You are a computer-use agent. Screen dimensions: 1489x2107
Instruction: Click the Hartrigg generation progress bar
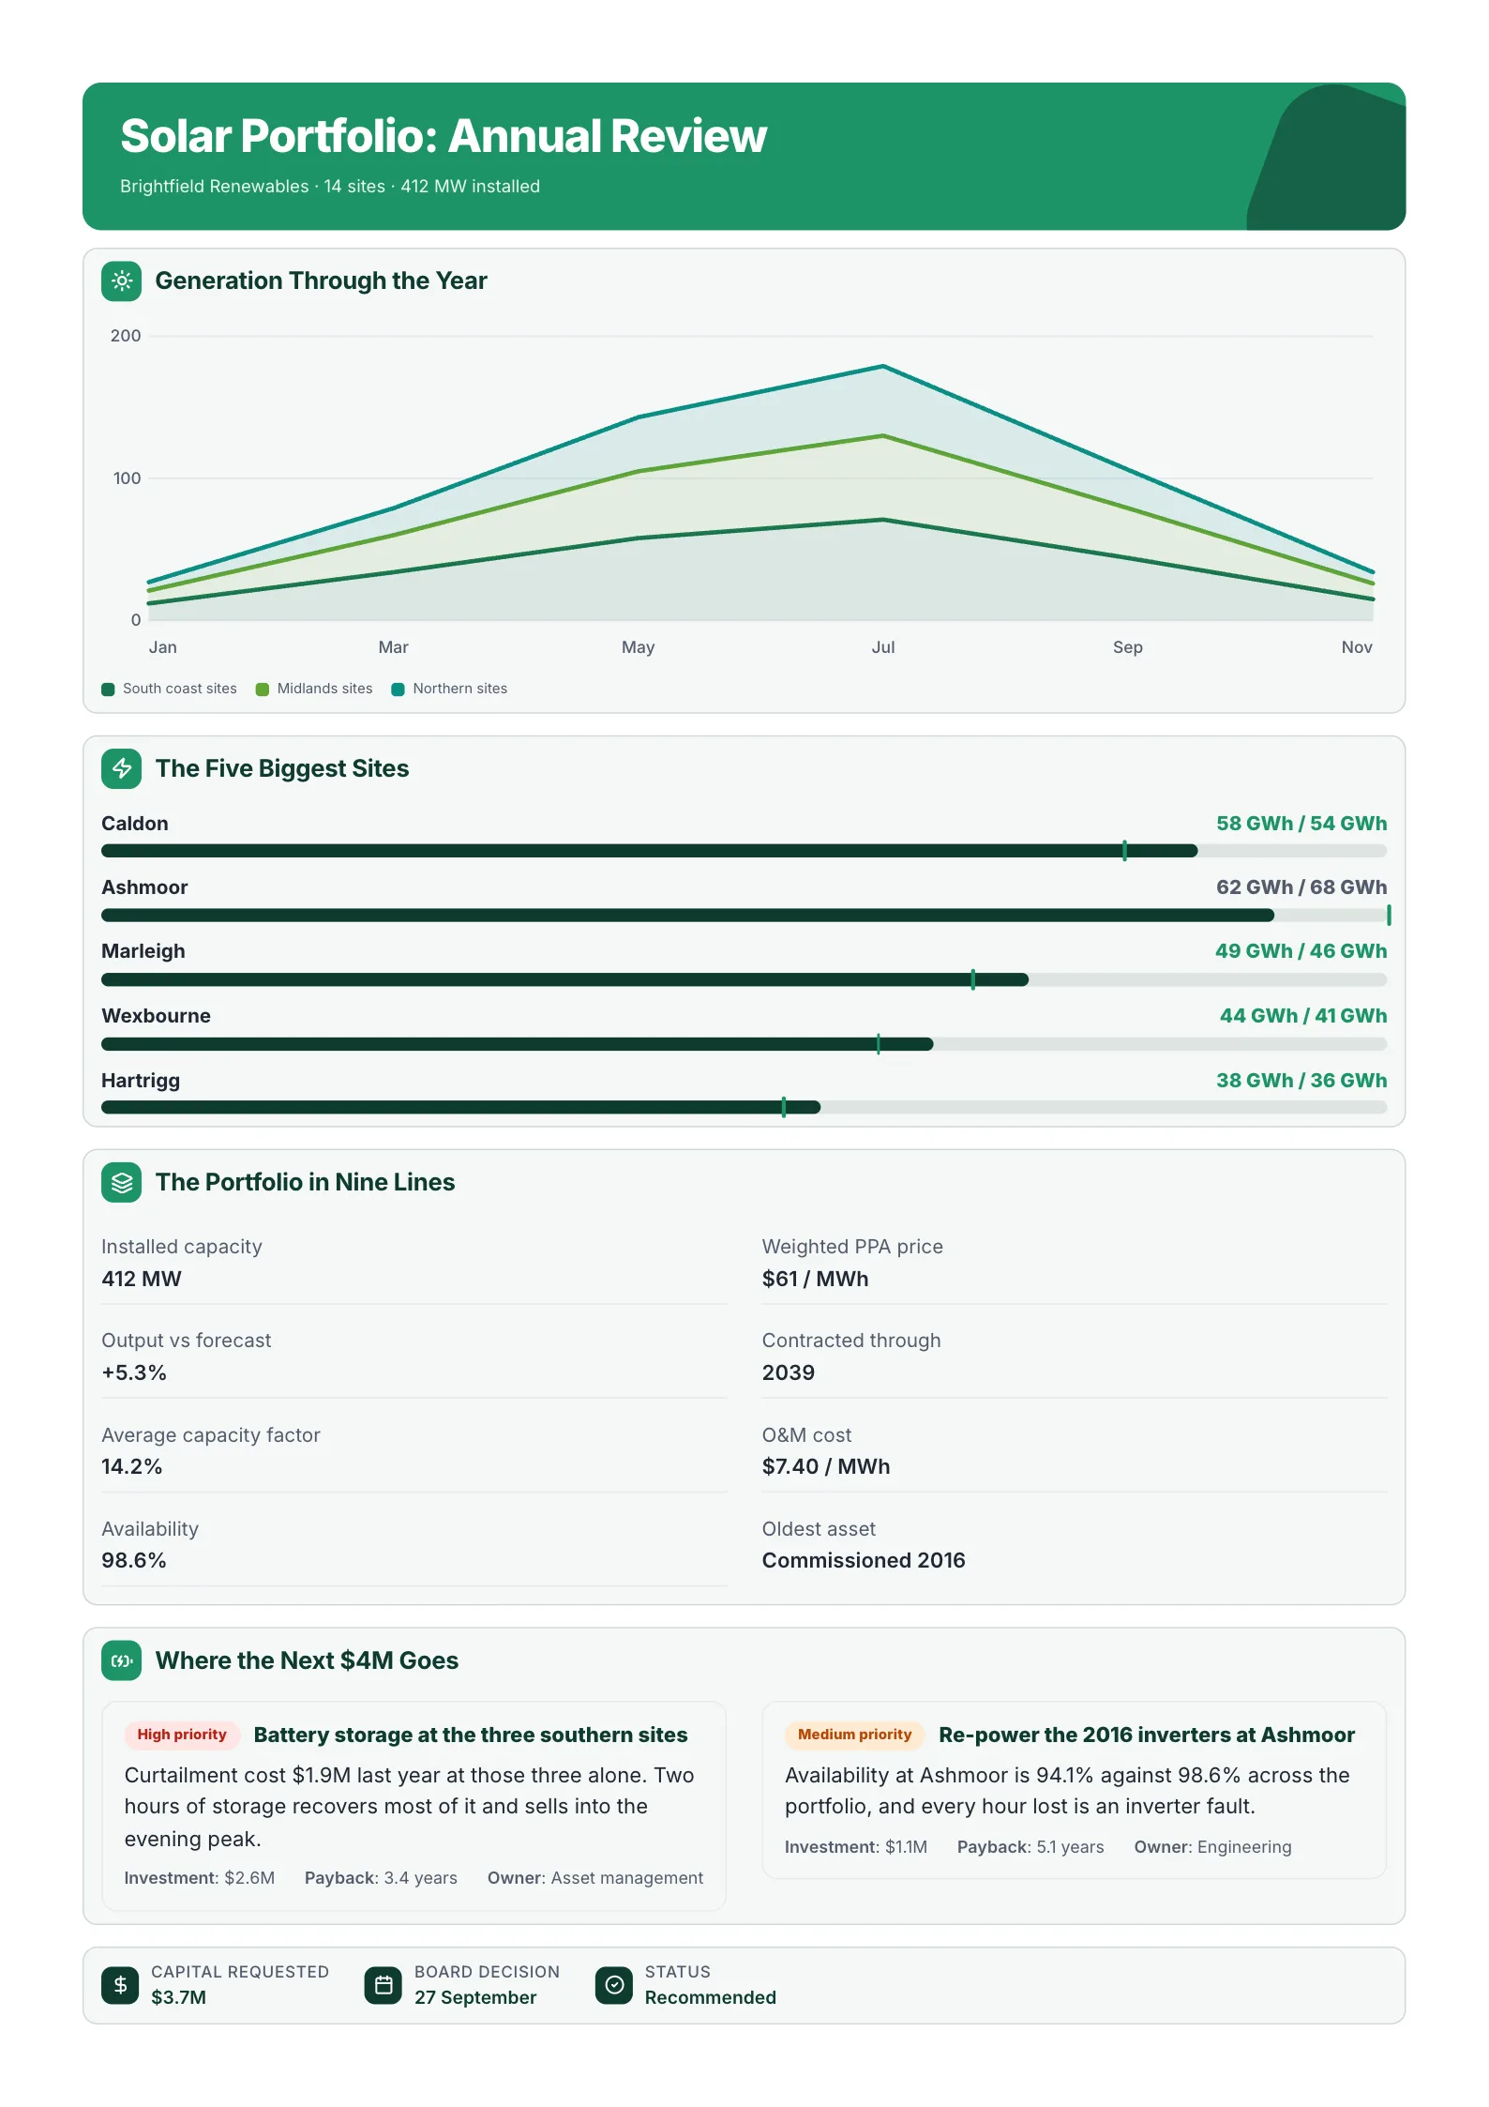[x=744, y=1108]
